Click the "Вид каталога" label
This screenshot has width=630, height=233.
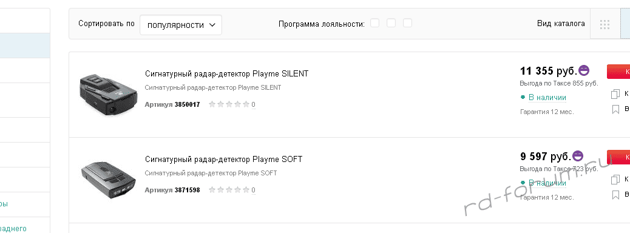(561, 24)
